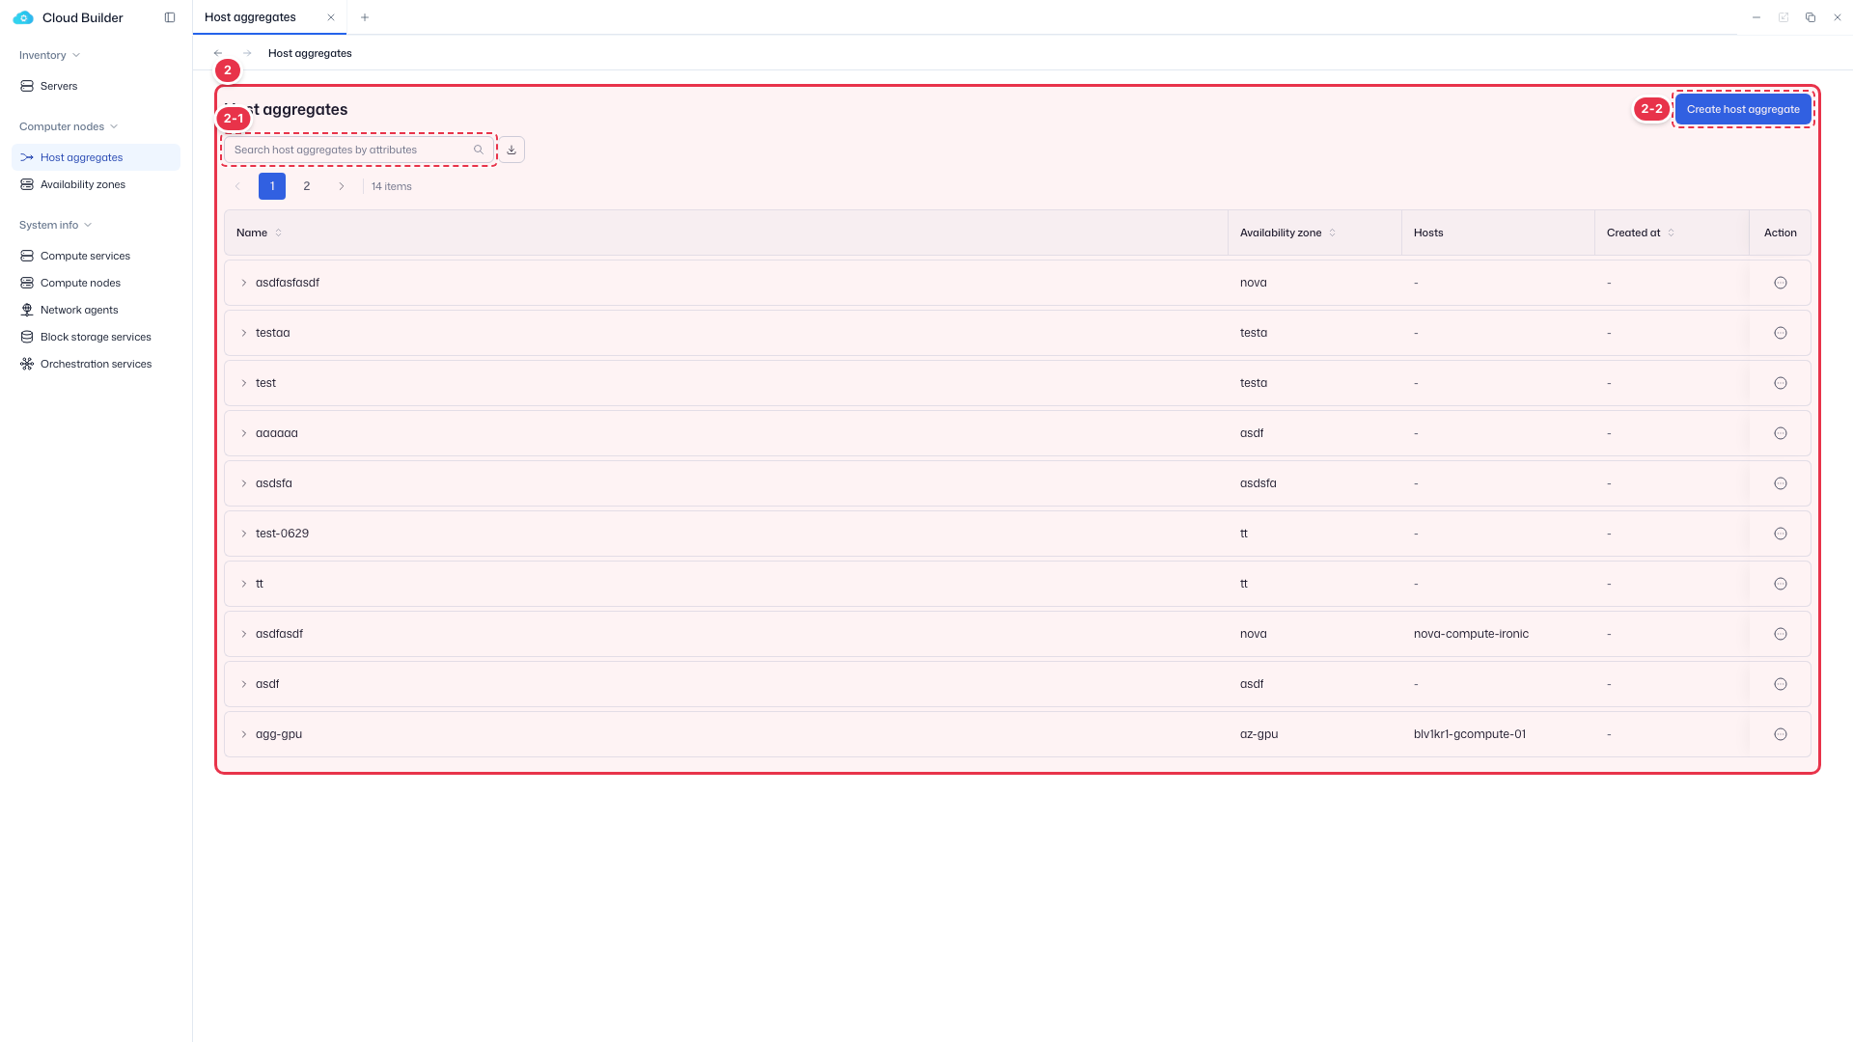Sort by Availability zone column

click(x=1333, y=233)
